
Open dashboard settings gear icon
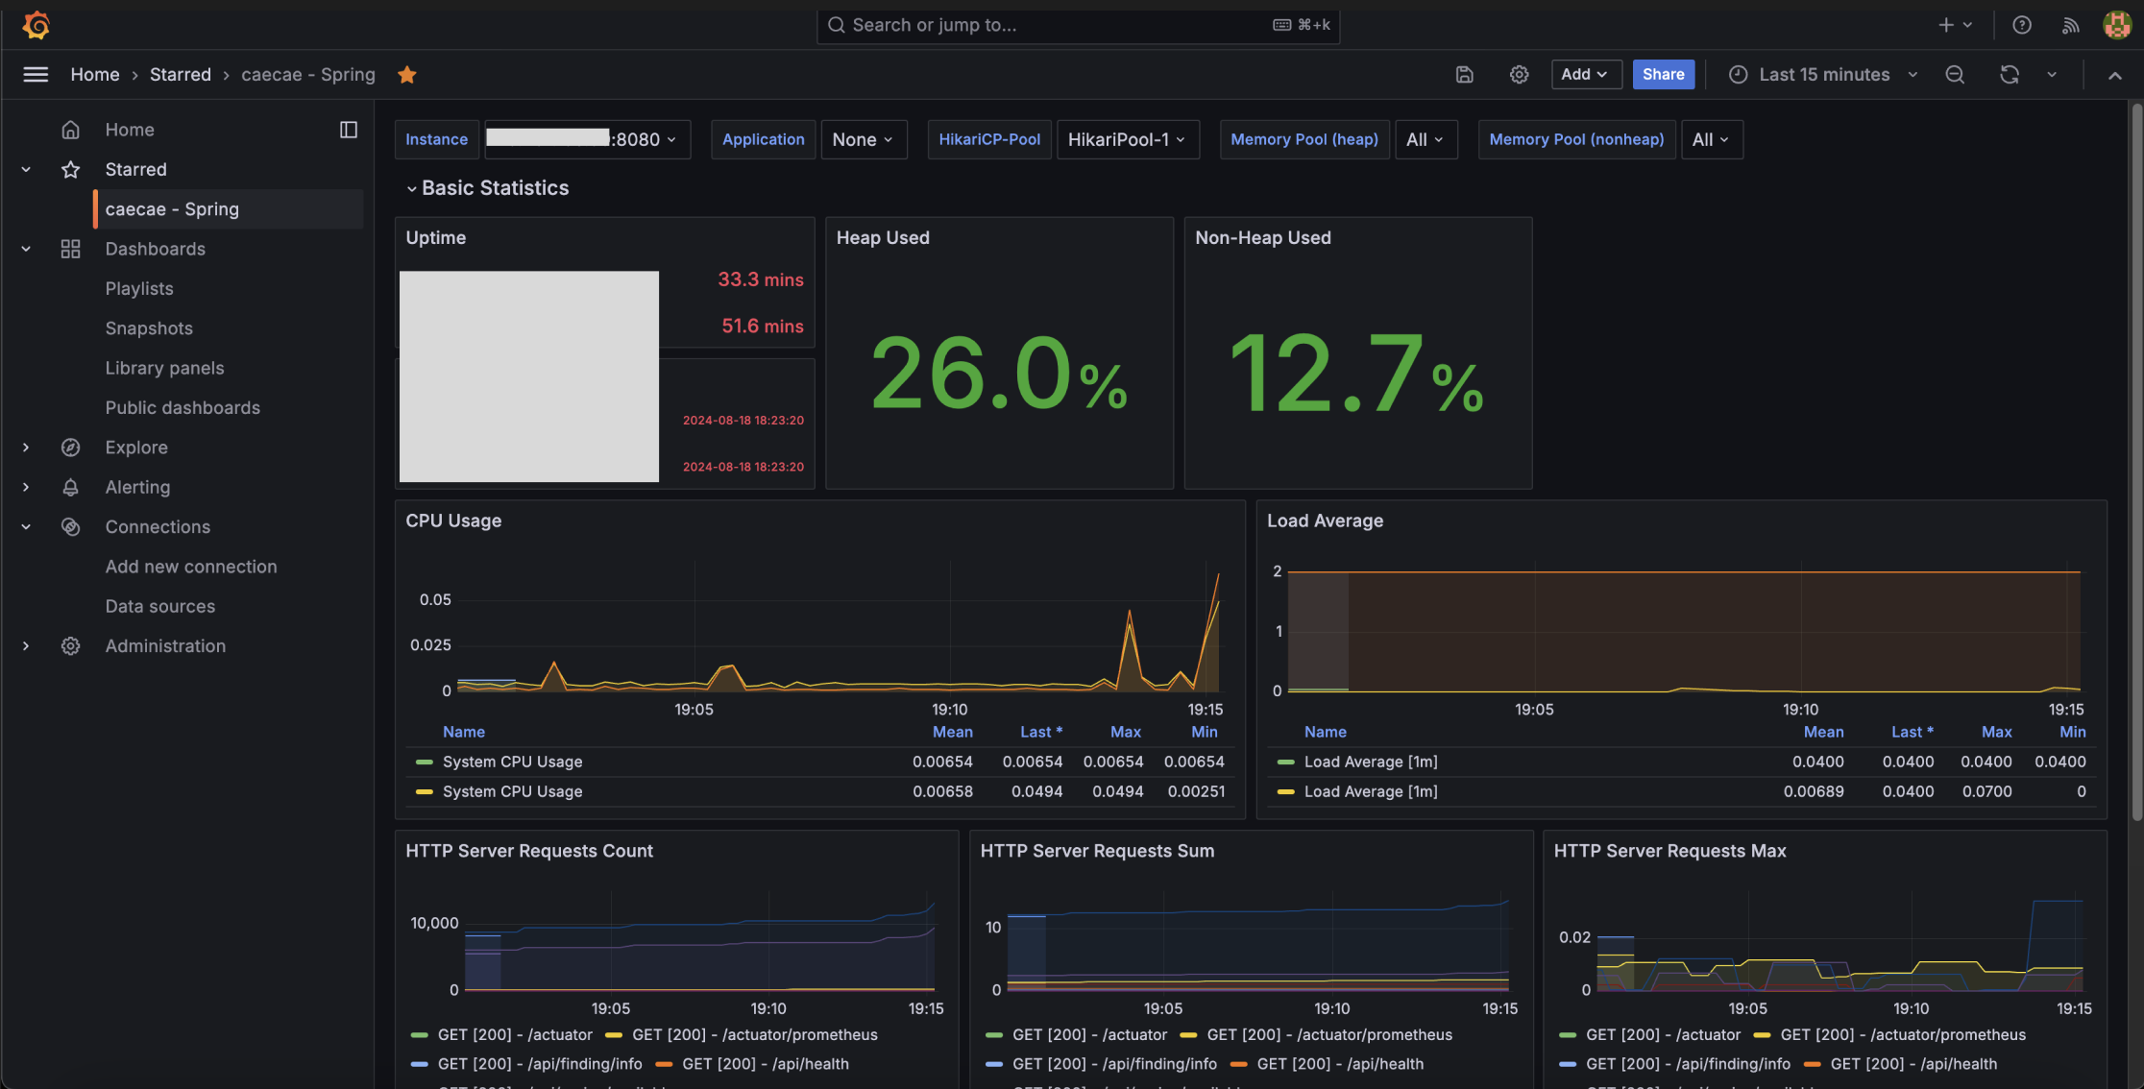pos(1519,74)
